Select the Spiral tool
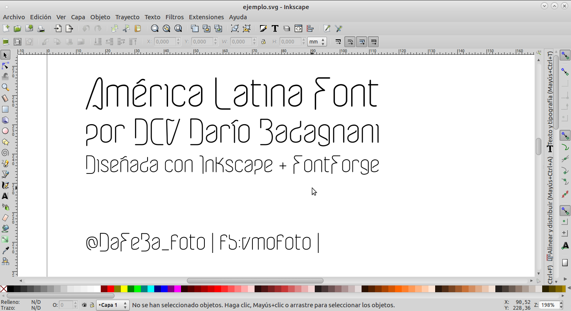Viewport: 571px width, 311px height. [x=5, y=153]
